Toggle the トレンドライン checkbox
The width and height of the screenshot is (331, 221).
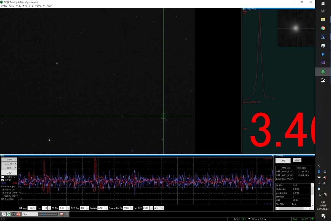click(x=3, y=177)
